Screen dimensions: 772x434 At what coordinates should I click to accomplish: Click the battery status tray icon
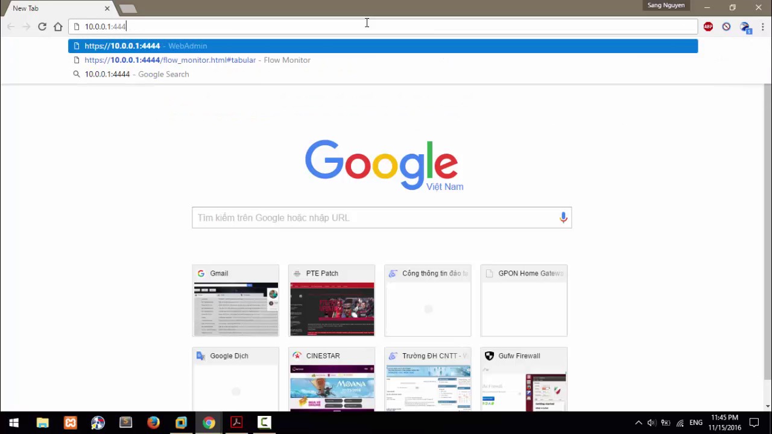(666, 423)
